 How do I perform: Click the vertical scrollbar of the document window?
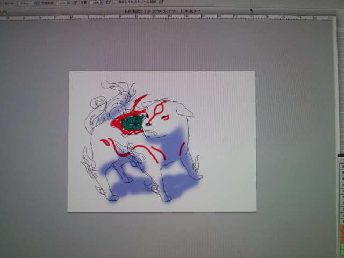click(334, 136)
